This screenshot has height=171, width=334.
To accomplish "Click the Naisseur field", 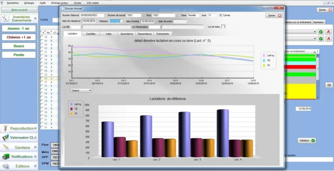I will [116, 21].
